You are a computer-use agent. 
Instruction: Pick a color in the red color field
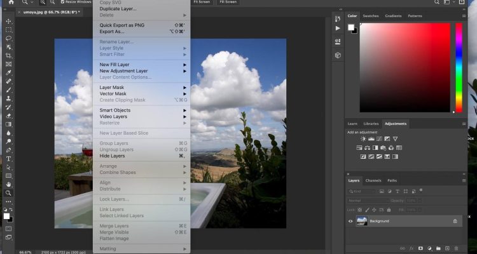coord(405,68)
